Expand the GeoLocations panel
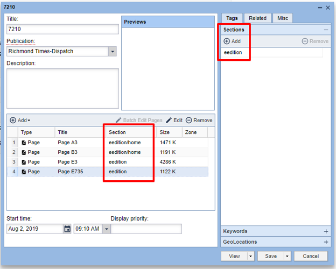This screenshot has height=269, width=336. click(x=326, y=242)
